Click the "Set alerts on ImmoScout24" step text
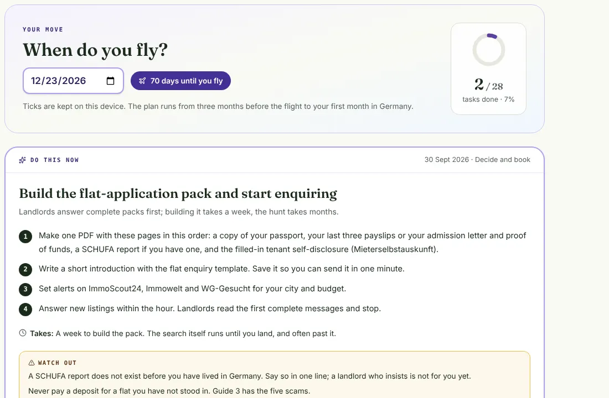This screenshot has height=398, width=609. pos(192,289)
